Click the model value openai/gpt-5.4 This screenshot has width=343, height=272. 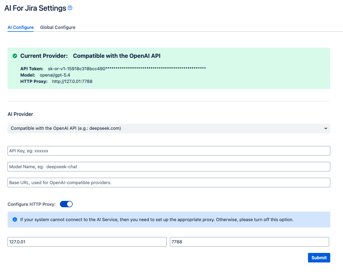tap(55, 75)
